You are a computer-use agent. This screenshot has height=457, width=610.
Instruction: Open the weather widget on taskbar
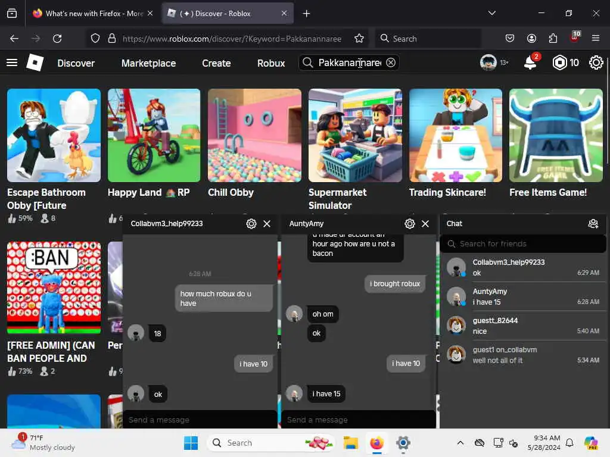[x=43, y=443]
